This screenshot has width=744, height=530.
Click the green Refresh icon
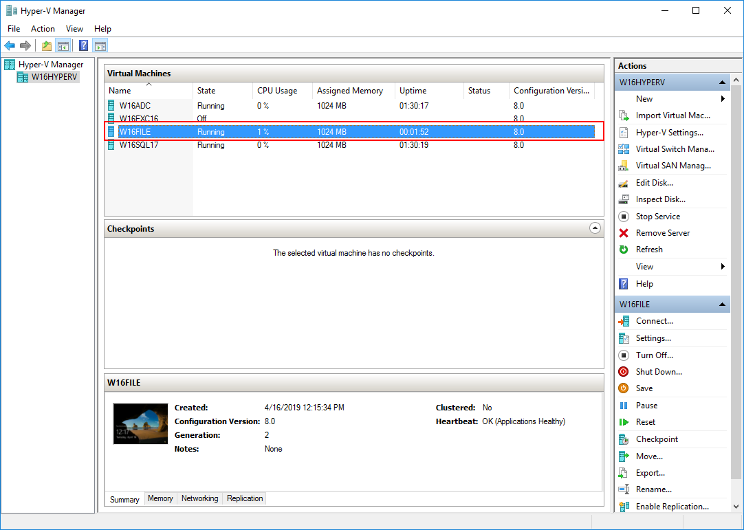624,250
